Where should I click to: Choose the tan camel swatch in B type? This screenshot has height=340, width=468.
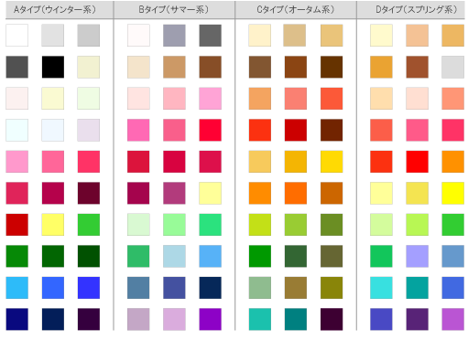(x=174, y=67)
